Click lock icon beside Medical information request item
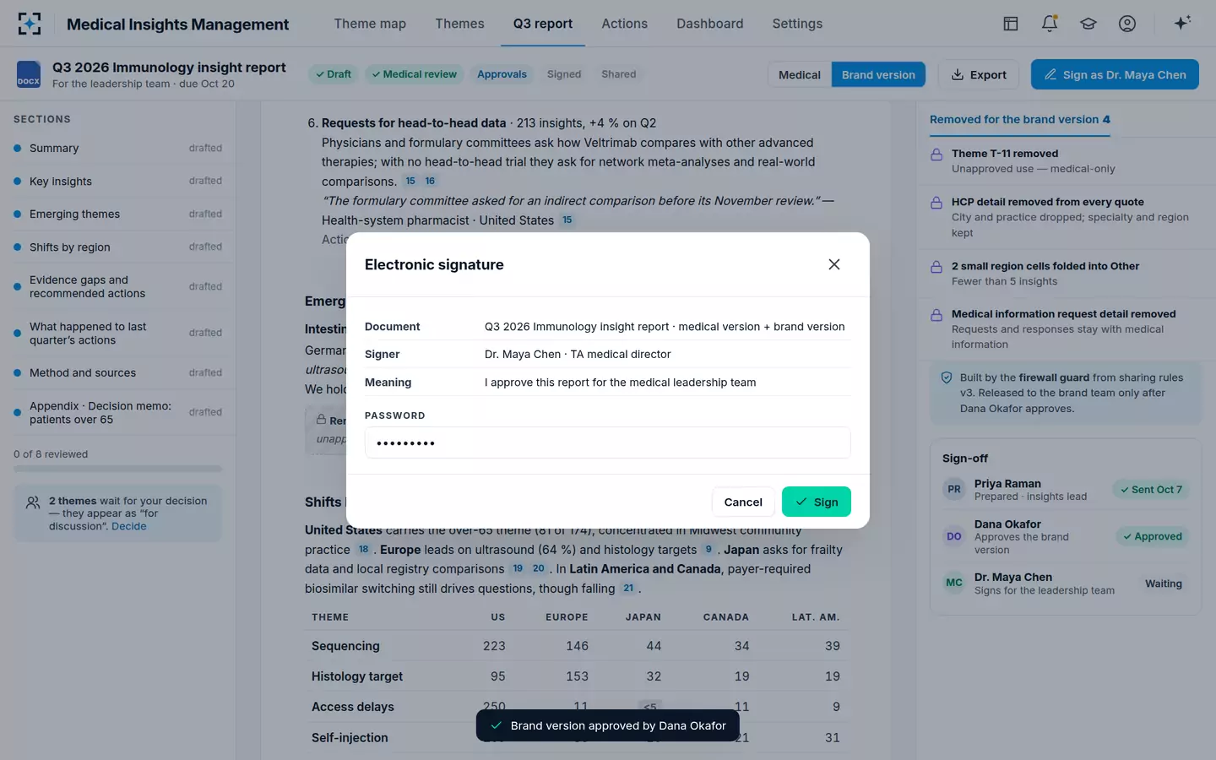This screenshot has height=760, width=1216. [936, 315]
